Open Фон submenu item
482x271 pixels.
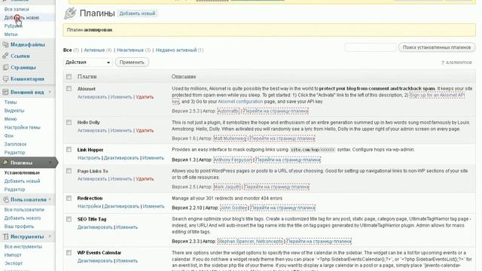(9, 135)
